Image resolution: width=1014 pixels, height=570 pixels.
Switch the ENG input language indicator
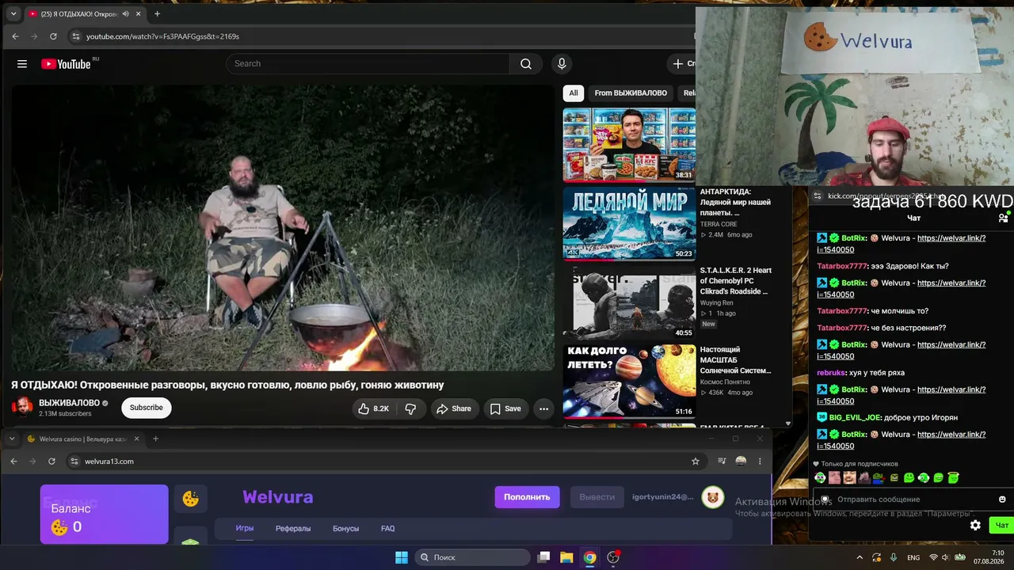[913, 557]
